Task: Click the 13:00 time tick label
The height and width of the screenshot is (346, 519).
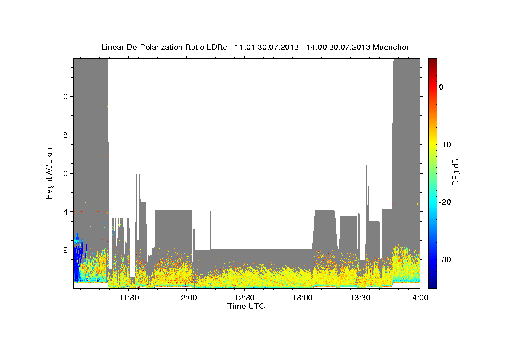Action: pos(302,298)
